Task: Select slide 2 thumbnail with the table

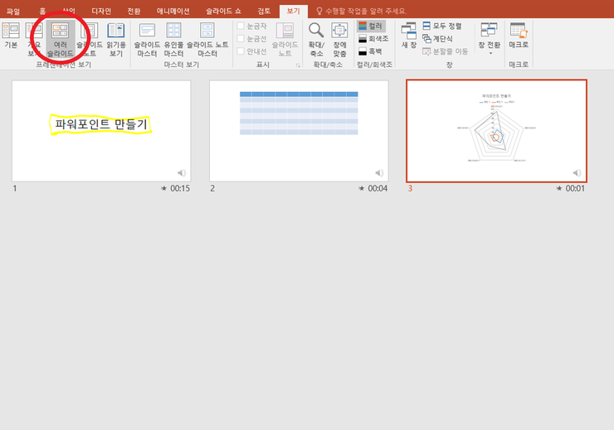Action: point(299,131)
